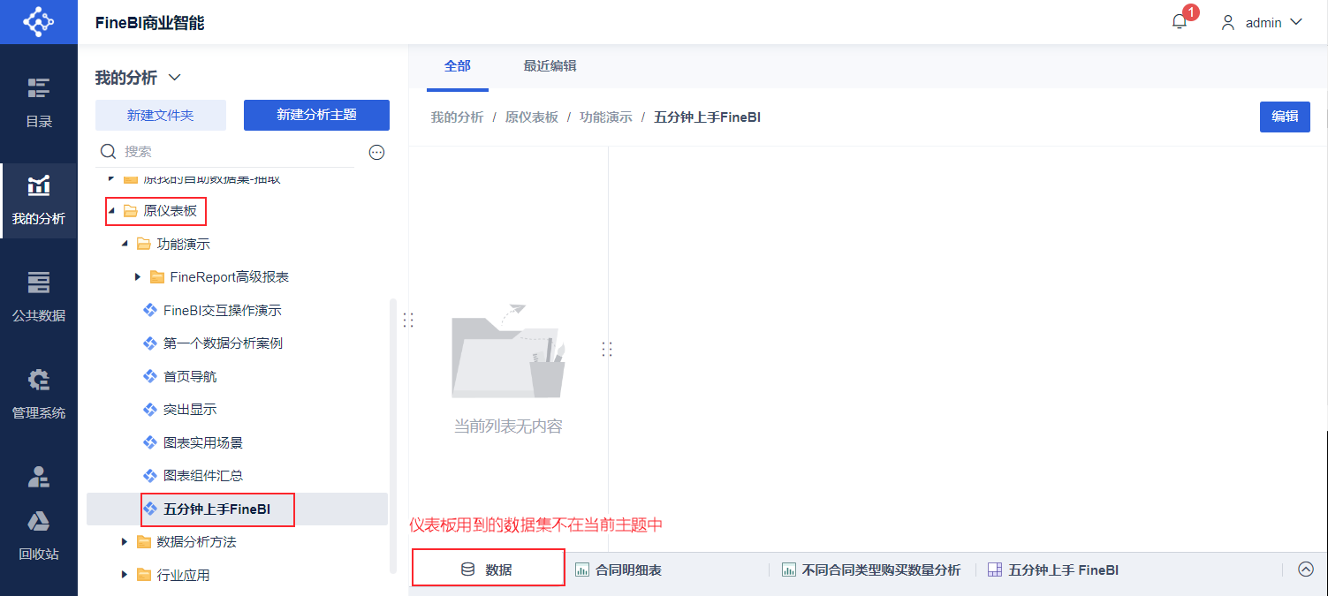Click the FineReport高级报表 folder icon
The width and height of the screenshot is (1328, 596).
(x=157, y=277)
